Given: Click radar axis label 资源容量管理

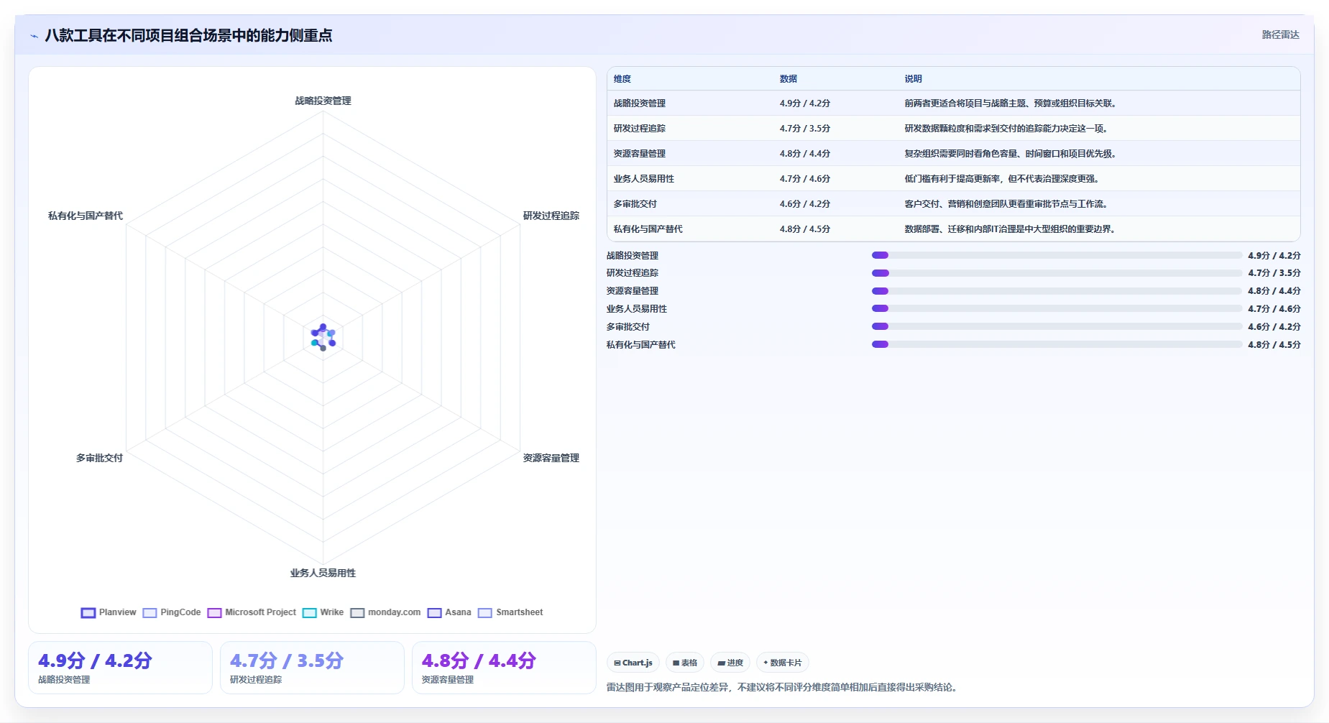Looking at the screenshot, I should tap(551, 458).
